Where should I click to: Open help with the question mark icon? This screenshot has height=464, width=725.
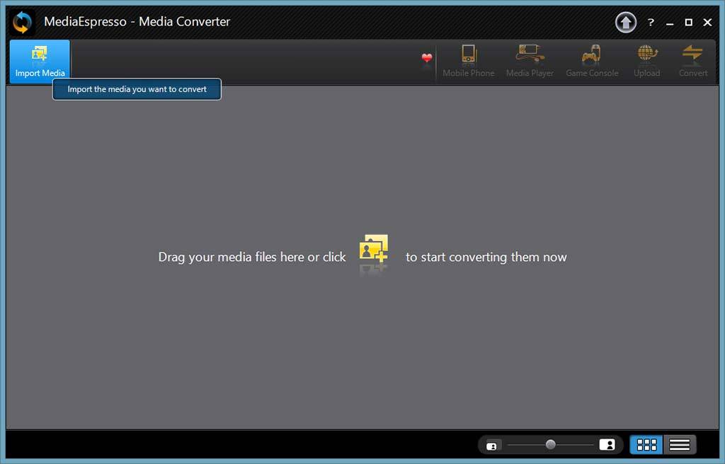651,22
